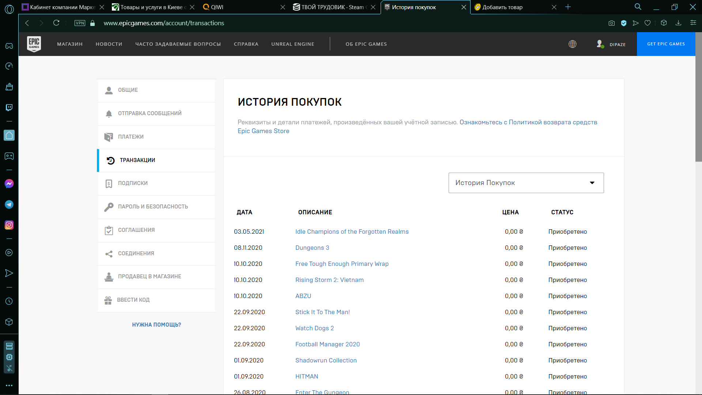Open Idle Champions of the Forgotten Realms
The height and width of the screenshot is (395, 702).
pyautogui.click(x=352, y=232)
